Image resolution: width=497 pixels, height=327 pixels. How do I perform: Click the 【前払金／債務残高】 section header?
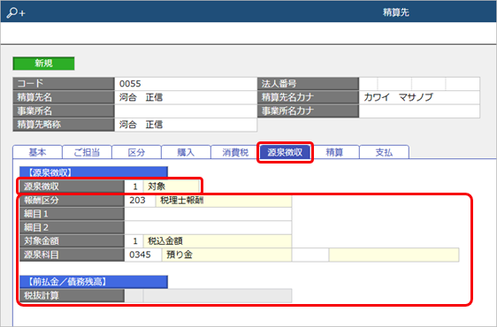tap(94, 282)
